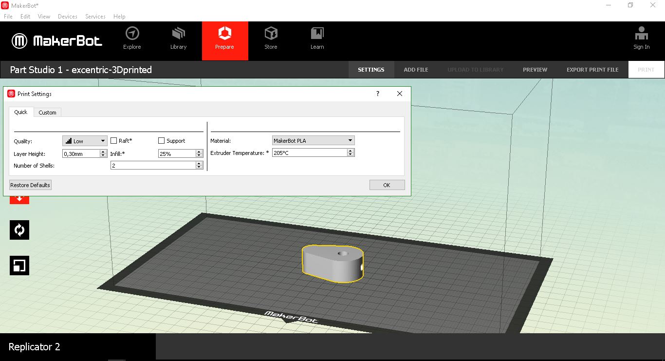This screenshot has width=665, height=361.
Task: Click the PREVIEW button
Action: (x=535, y=70)
